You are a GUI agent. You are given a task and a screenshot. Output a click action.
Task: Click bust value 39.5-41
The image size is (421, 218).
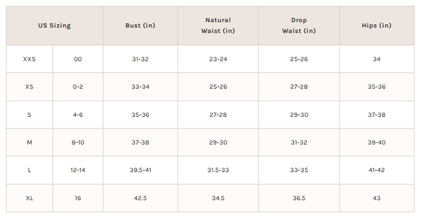140,170
